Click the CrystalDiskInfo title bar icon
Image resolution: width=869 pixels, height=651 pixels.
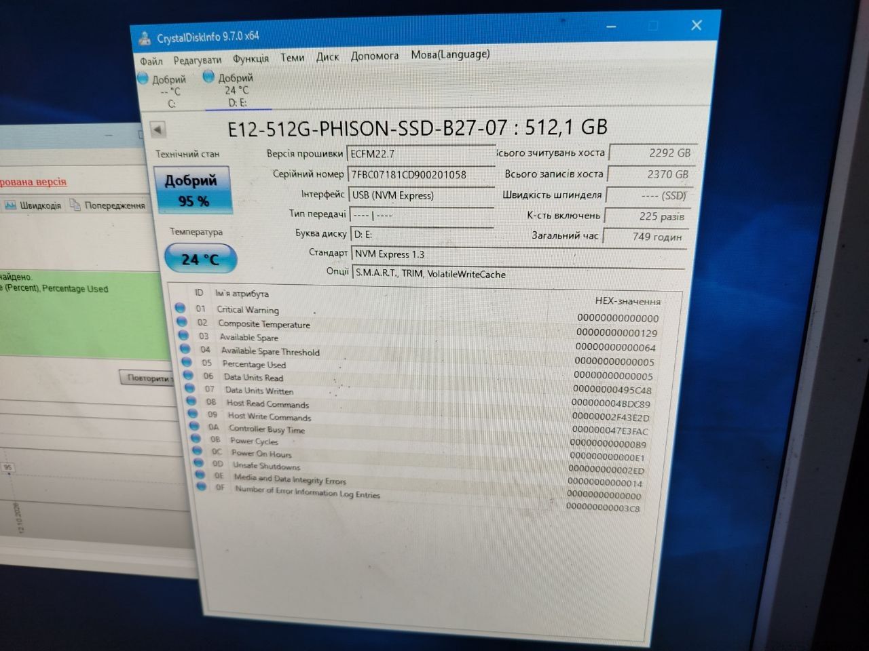tap(144, 37)
